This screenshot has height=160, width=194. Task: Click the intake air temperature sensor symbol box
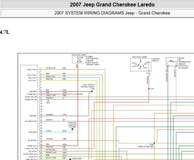(172, 62)
